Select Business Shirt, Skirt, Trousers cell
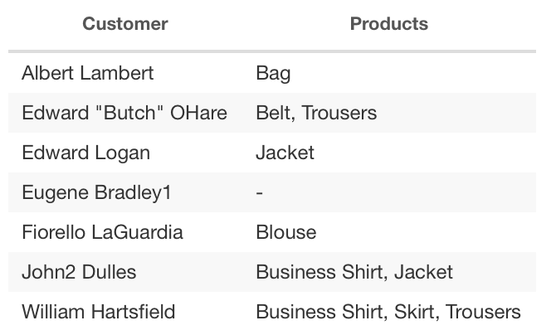This screenshot has width=556, height=335. (388, 312)
